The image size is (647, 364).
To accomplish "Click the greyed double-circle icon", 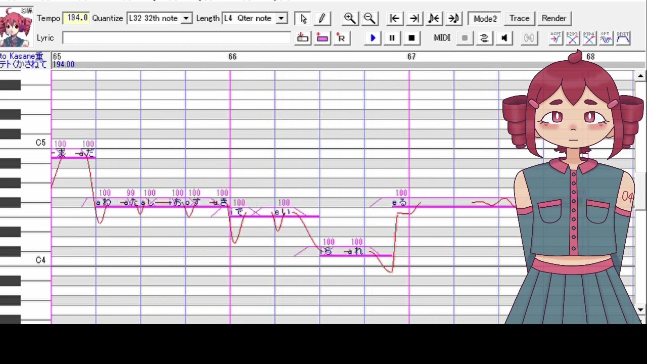I will point(529,38).
